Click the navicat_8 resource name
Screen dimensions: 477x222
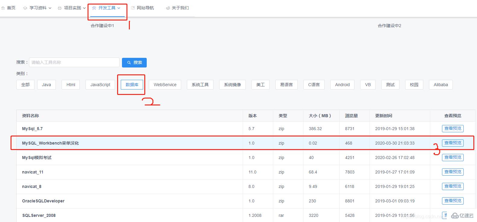click(32, 186)
